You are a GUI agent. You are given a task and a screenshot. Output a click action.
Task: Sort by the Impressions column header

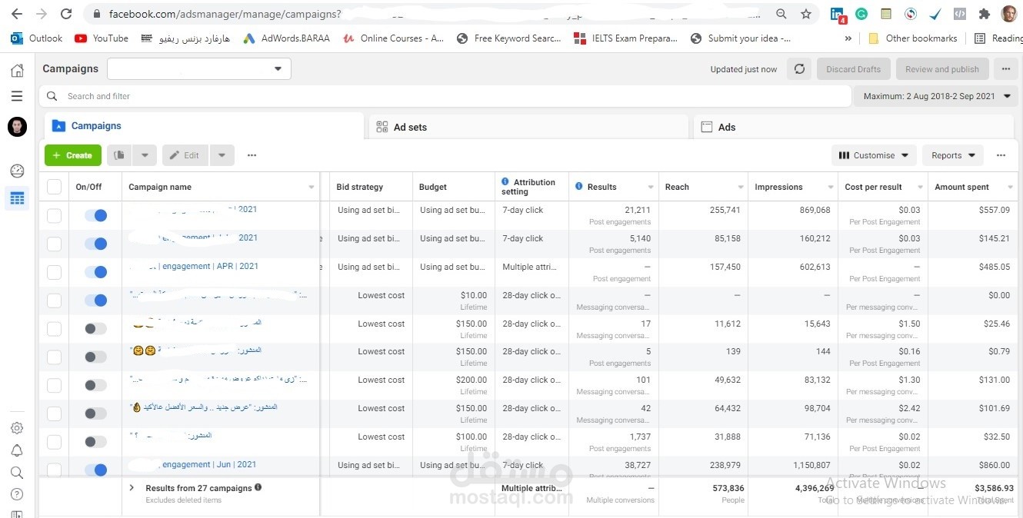pos(778,187)
